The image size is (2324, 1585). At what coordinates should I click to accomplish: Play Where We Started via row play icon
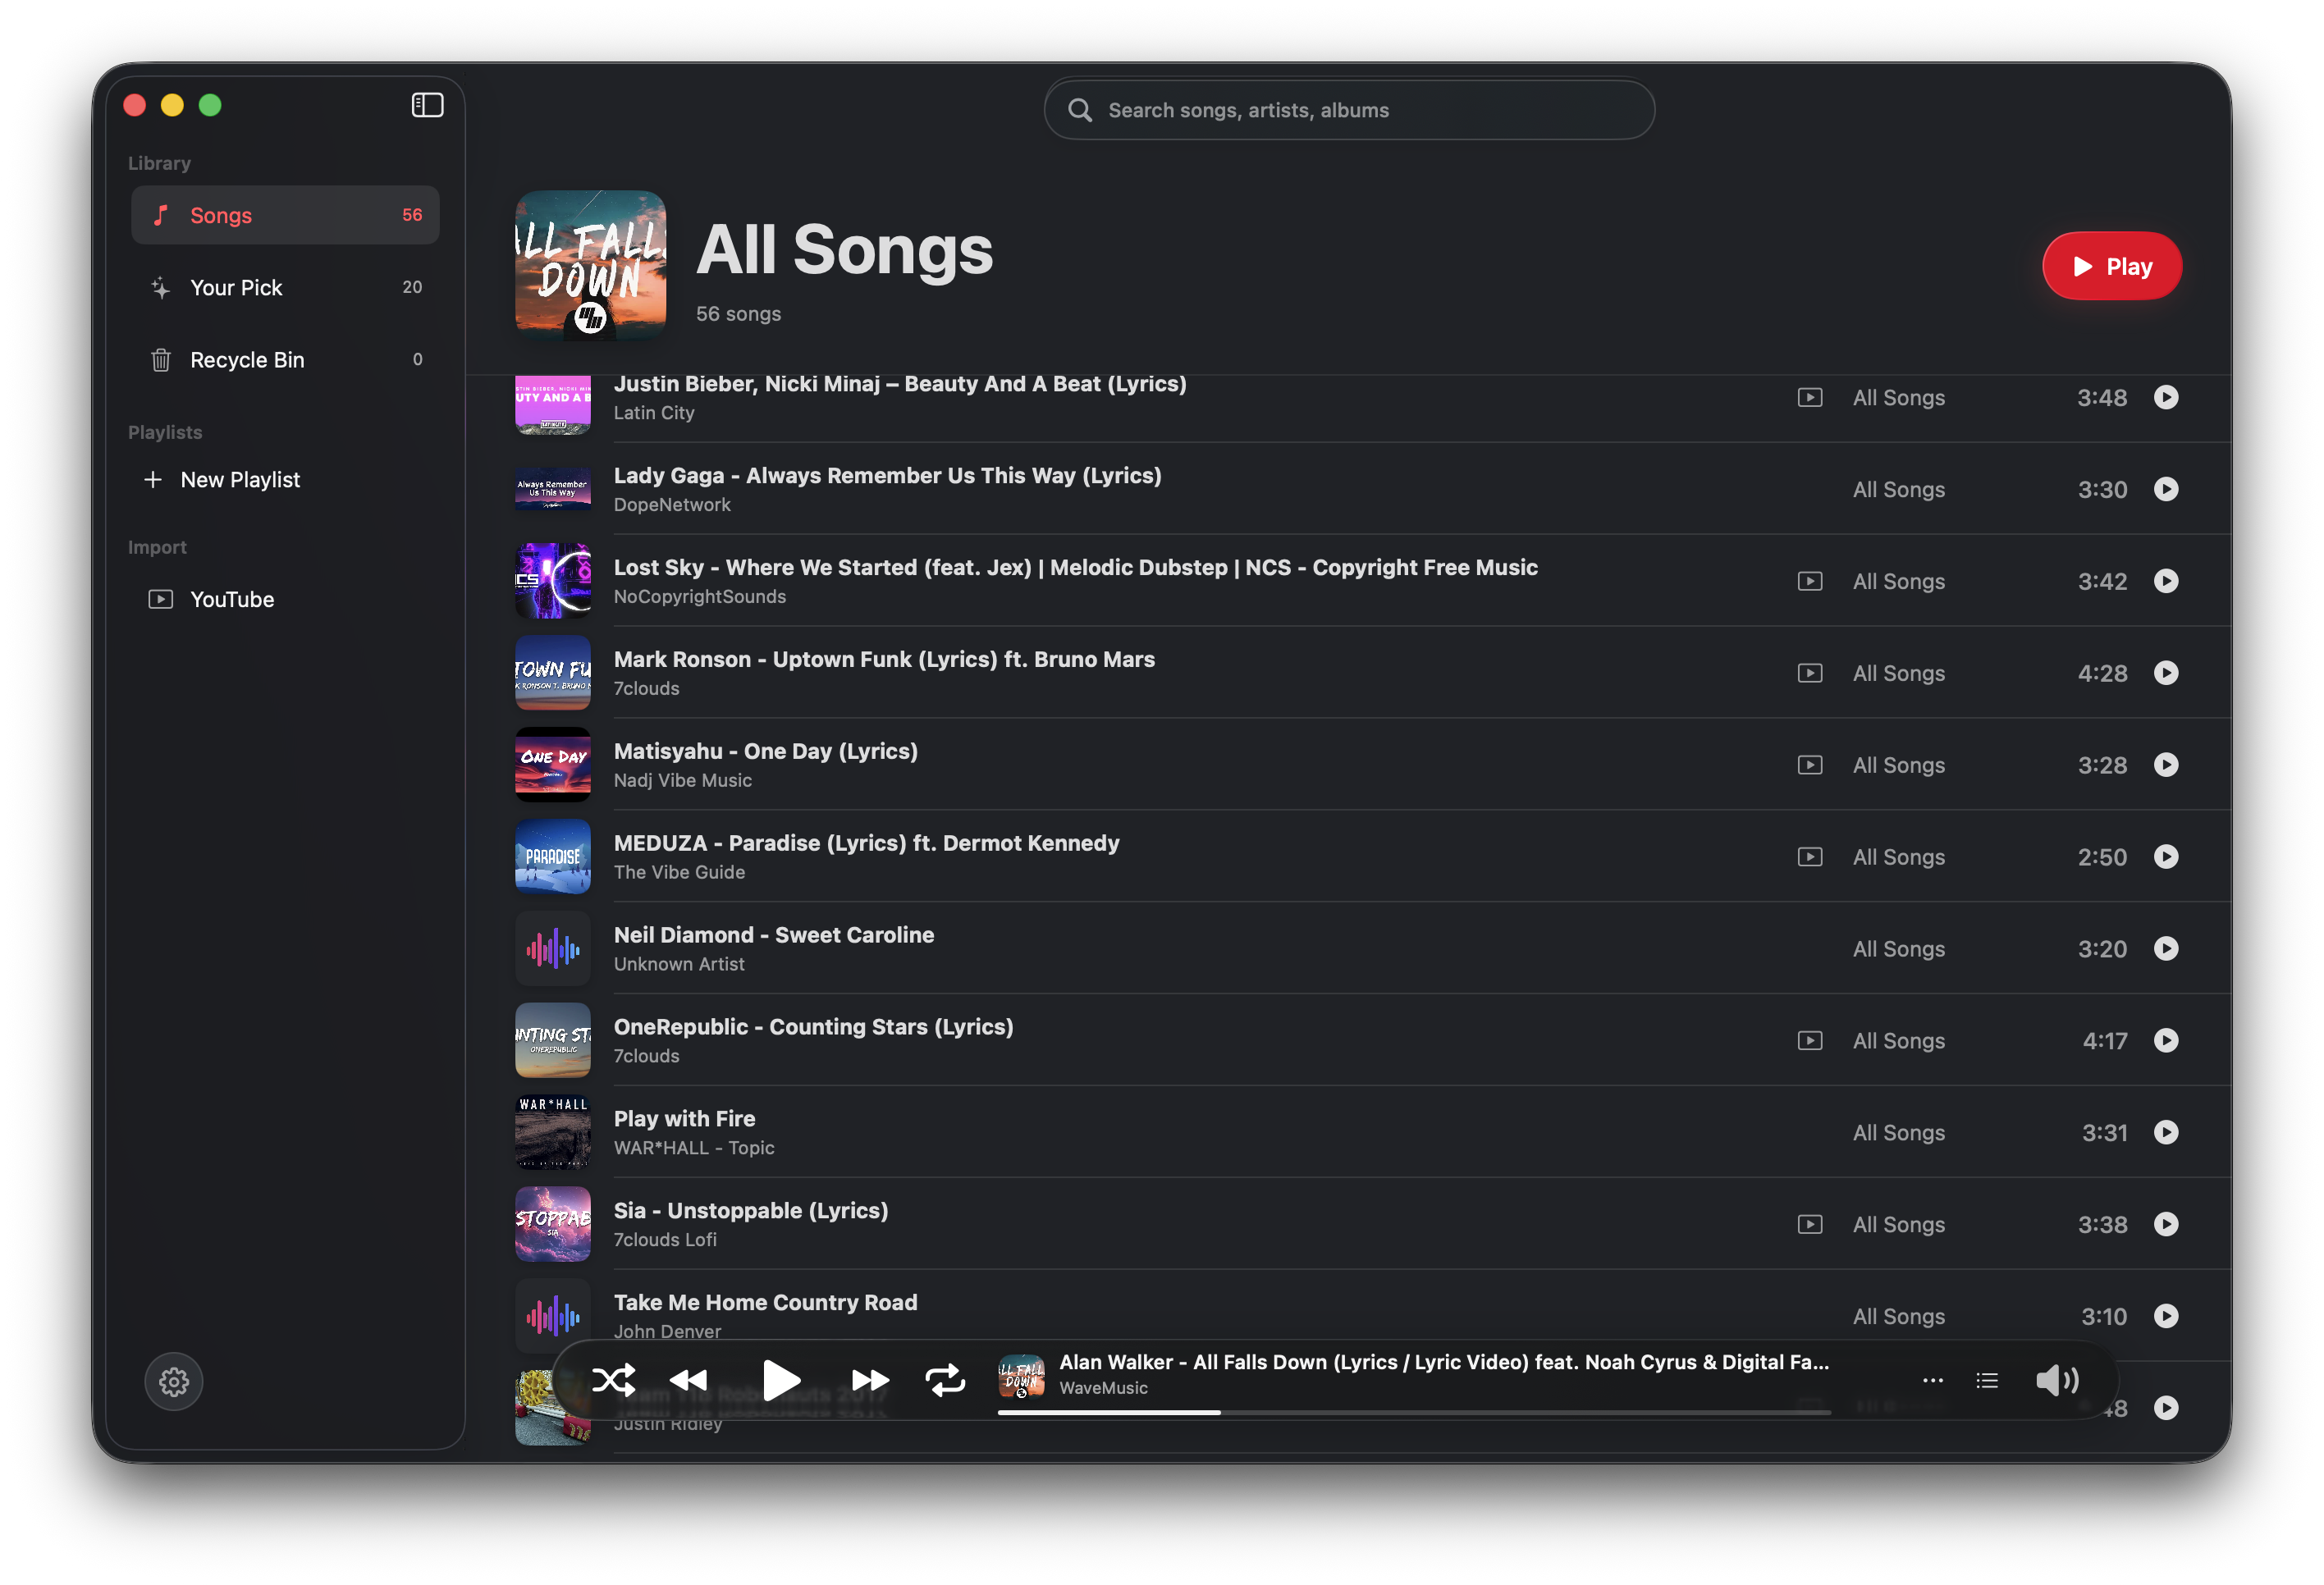pos(2166,581)
